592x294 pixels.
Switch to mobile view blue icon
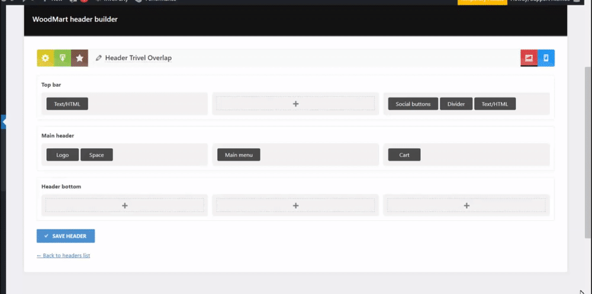[546, 58]
